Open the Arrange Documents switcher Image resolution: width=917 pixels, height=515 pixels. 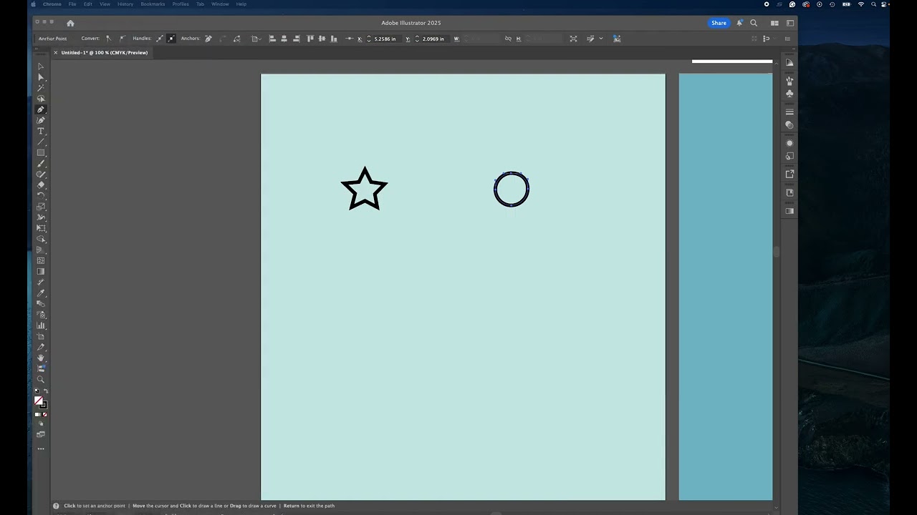(x=774, y=23)
